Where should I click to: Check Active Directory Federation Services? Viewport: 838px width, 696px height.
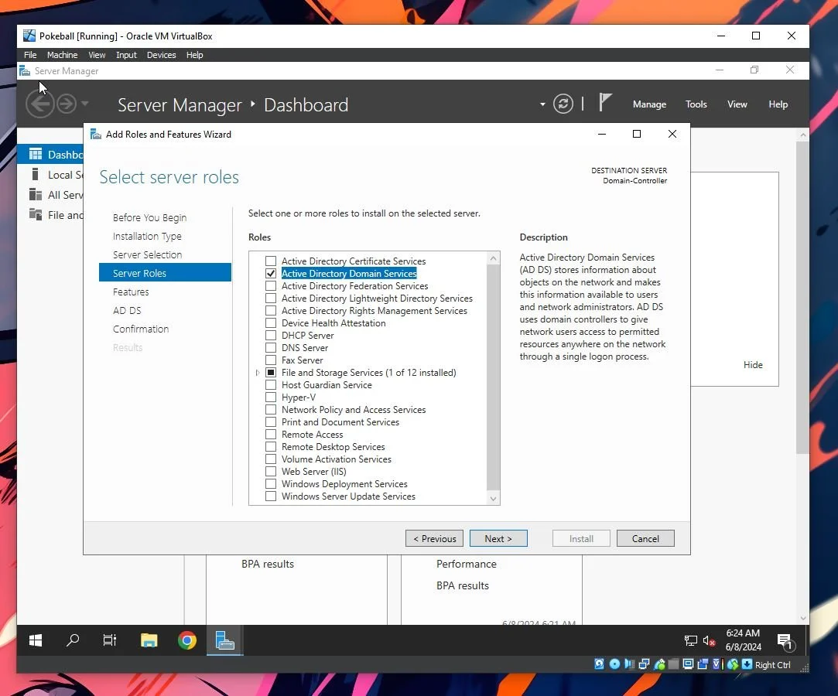pyautogui.click(x=271, y=286)
